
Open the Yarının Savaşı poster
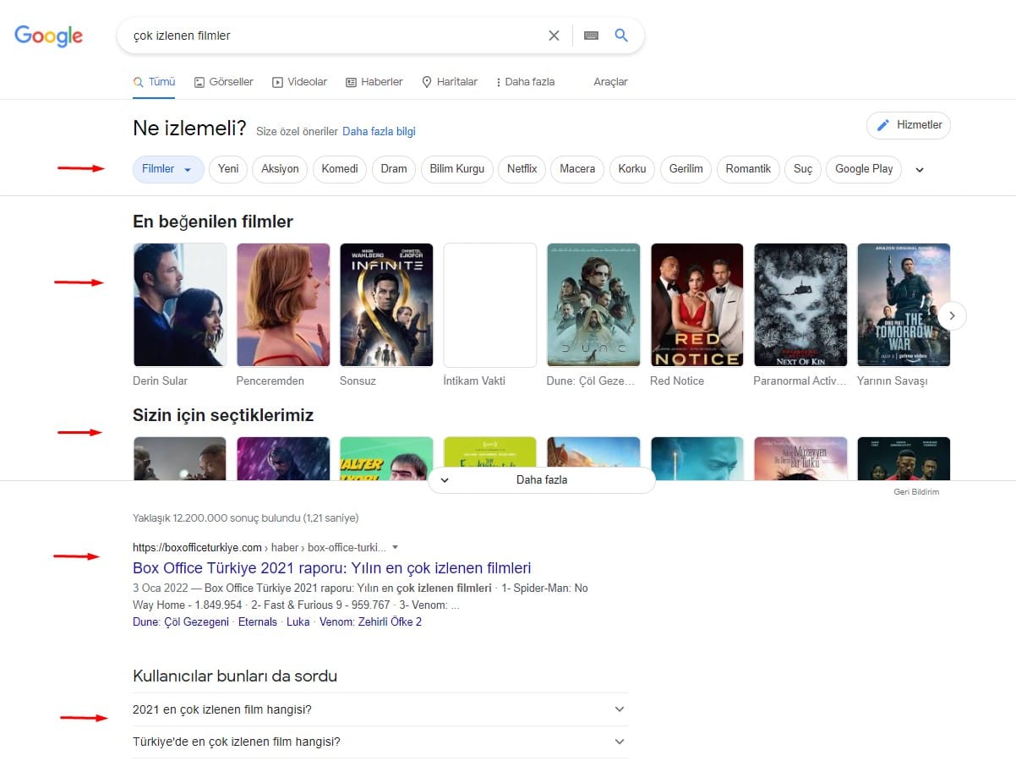point(904,305)
